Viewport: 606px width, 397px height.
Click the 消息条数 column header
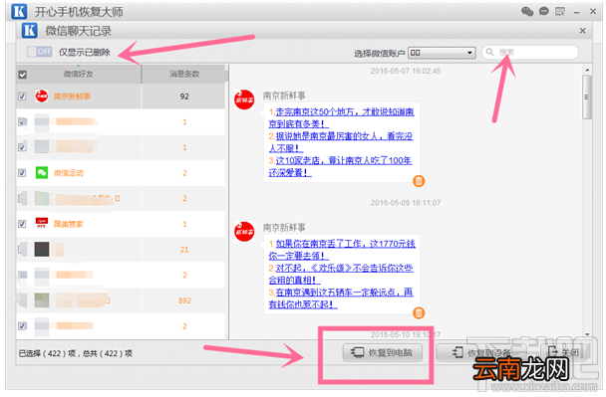(184, 74)
